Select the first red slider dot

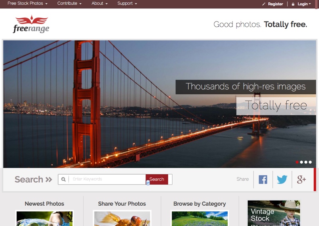(297, 162)
